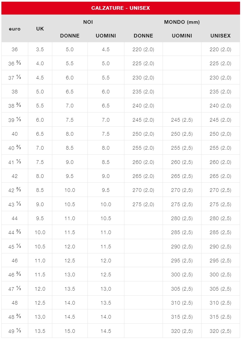Click UK size 10.0 cell
This screenshot has width=242, height=339.
point(40,232)
